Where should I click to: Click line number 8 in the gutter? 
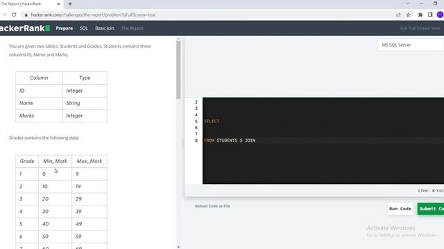(x=196, y=140)
